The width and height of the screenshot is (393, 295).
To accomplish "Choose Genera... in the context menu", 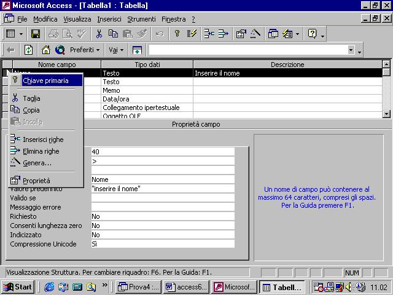I will (x=46, y=163).
